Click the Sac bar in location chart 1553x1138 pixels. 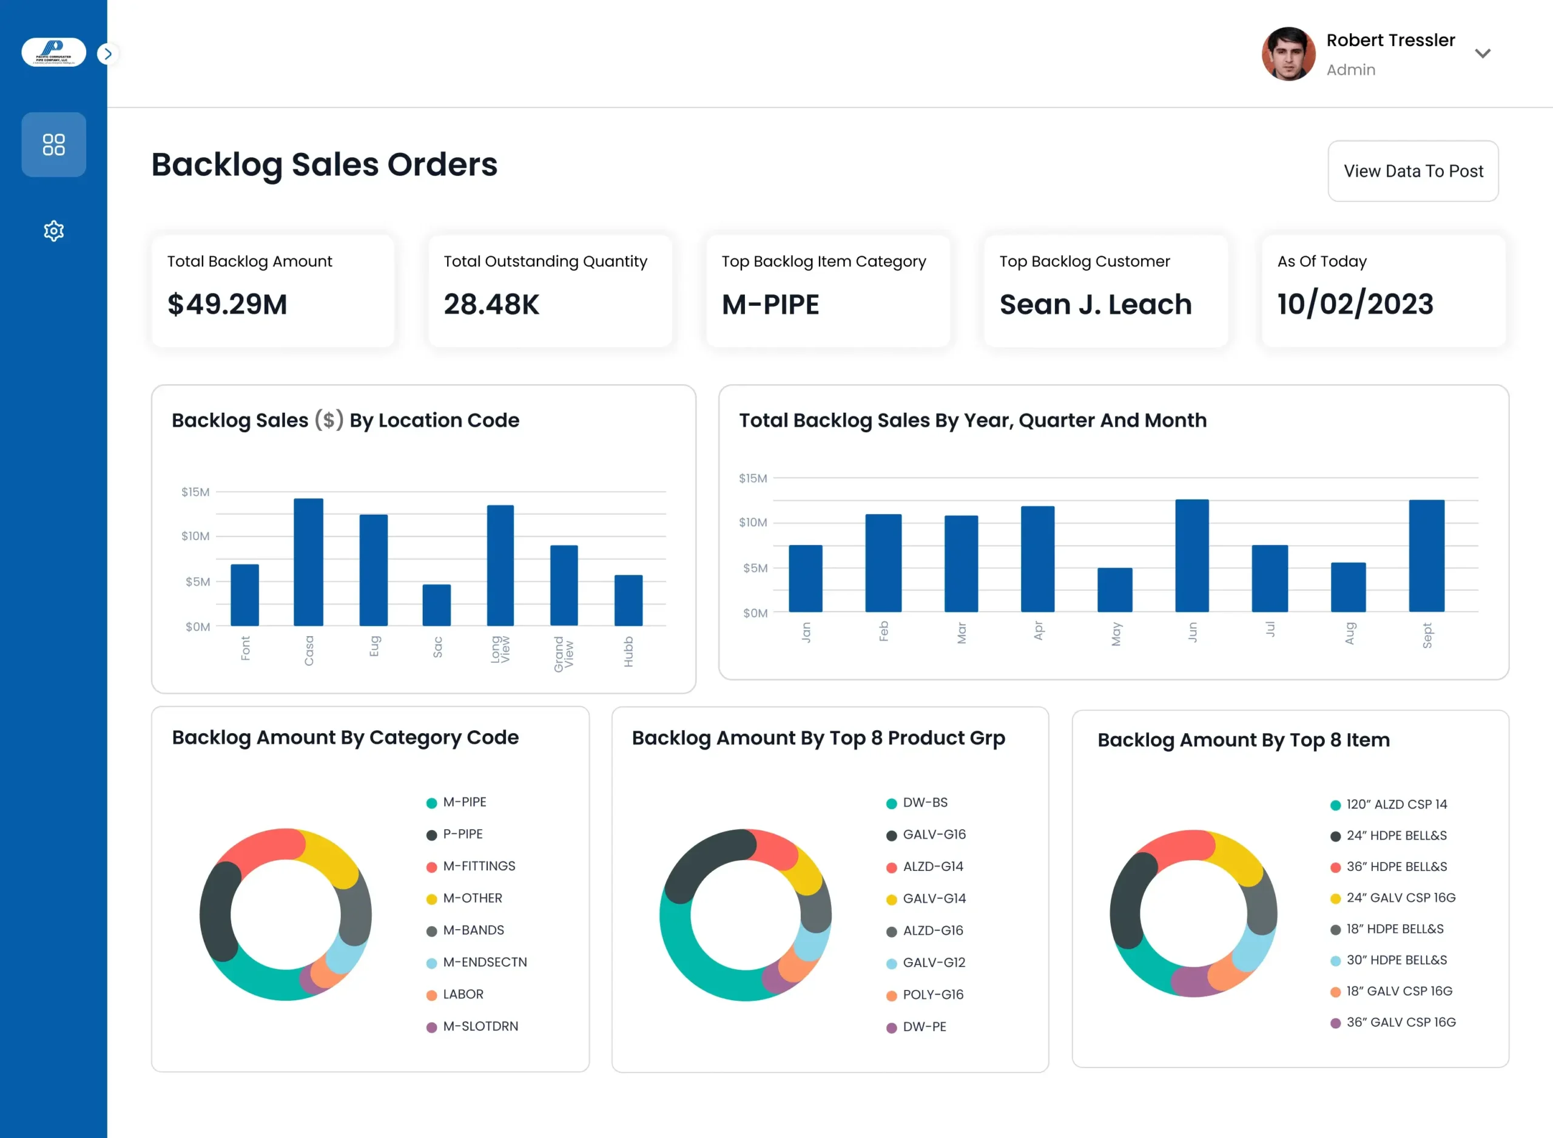point(436,605)
